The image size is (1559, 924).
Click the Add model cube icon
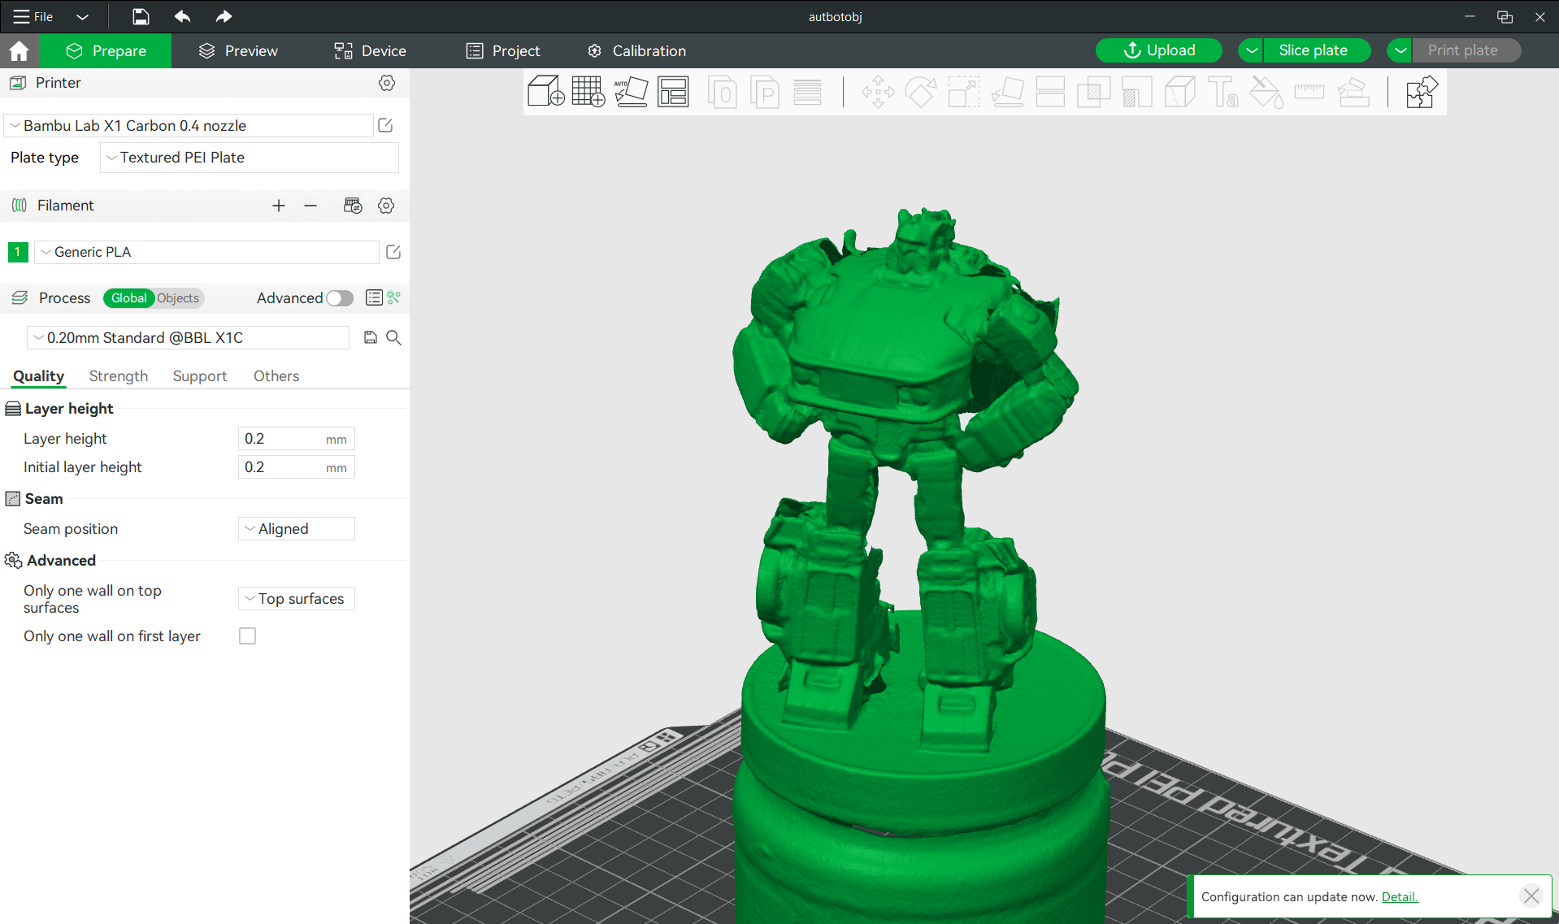(545, 92)
